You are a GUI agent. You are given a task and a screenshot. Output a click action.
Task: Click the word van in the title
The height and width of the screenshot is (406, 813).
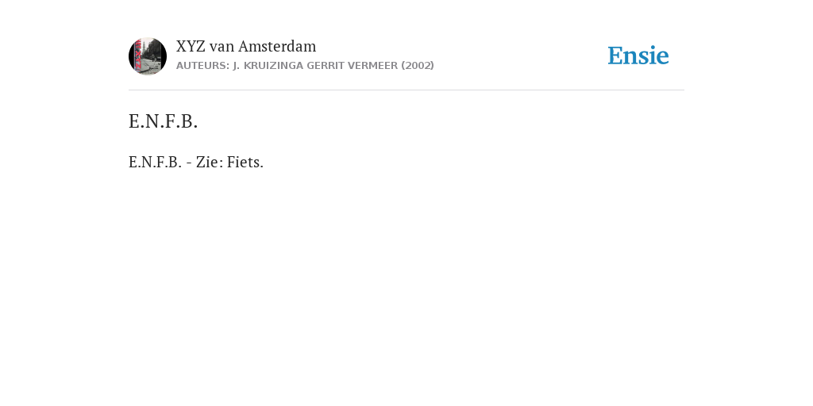click(222, 47)
